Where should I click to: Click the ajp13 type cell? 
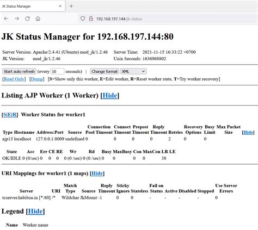[x=8, y=139]
